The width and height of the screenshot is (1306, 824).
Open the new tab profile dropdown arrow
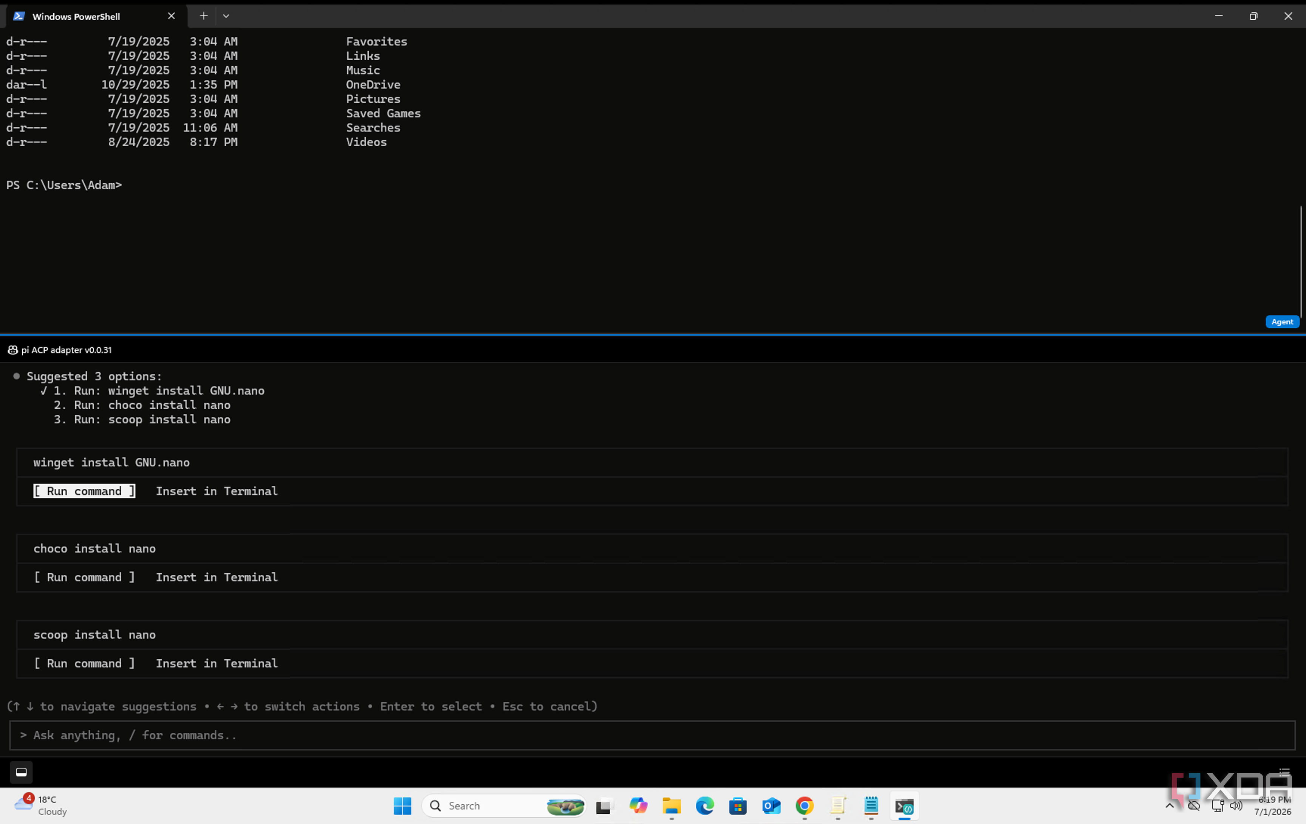[x=226, y=16]
